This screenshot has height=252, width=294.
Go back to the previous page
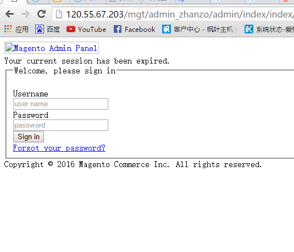click(x=9, y=14)
